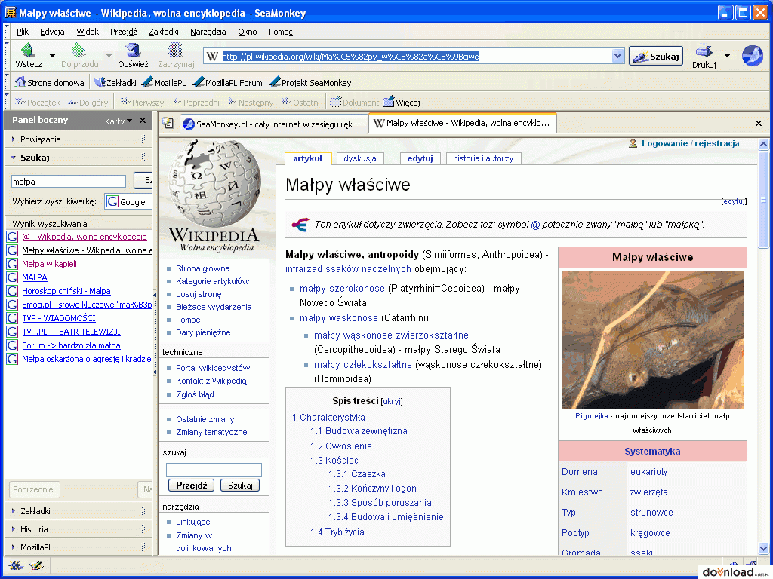Screen dimensions: 773x579
Task: Click in the Wikipedia szukaj input box
Action: pyautogui.click(x=214, y=470)
